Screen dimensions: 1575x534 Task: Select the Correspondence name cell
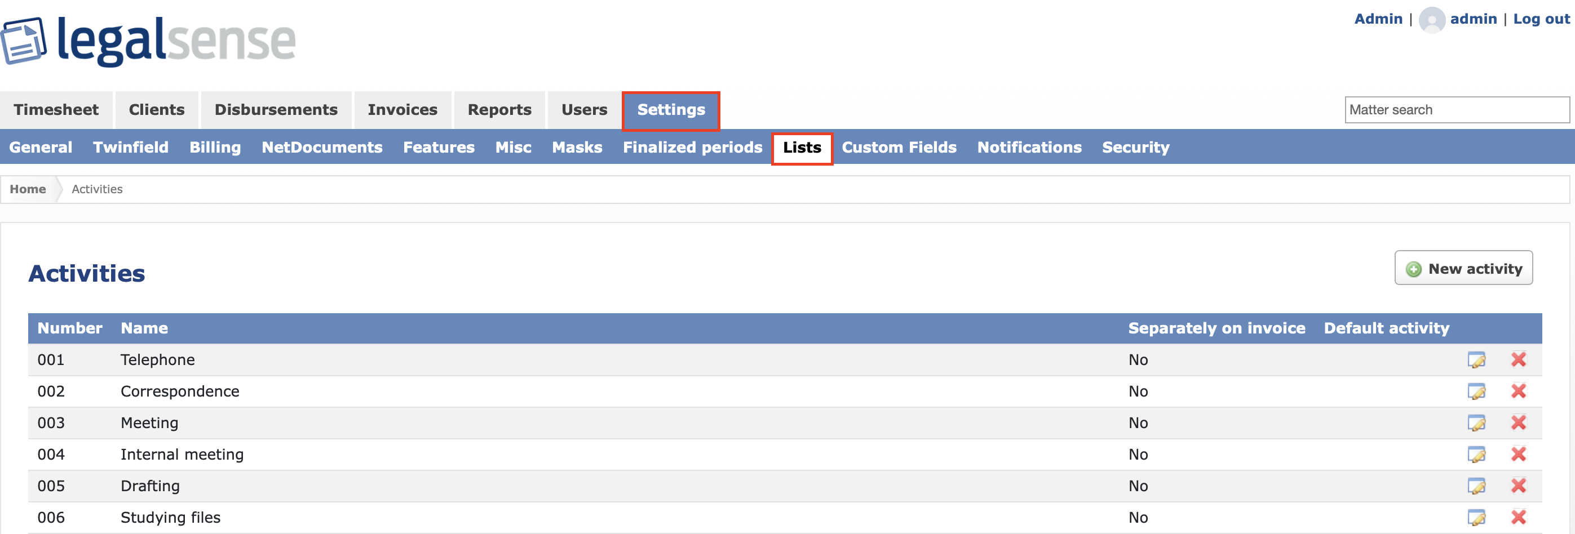180,391
